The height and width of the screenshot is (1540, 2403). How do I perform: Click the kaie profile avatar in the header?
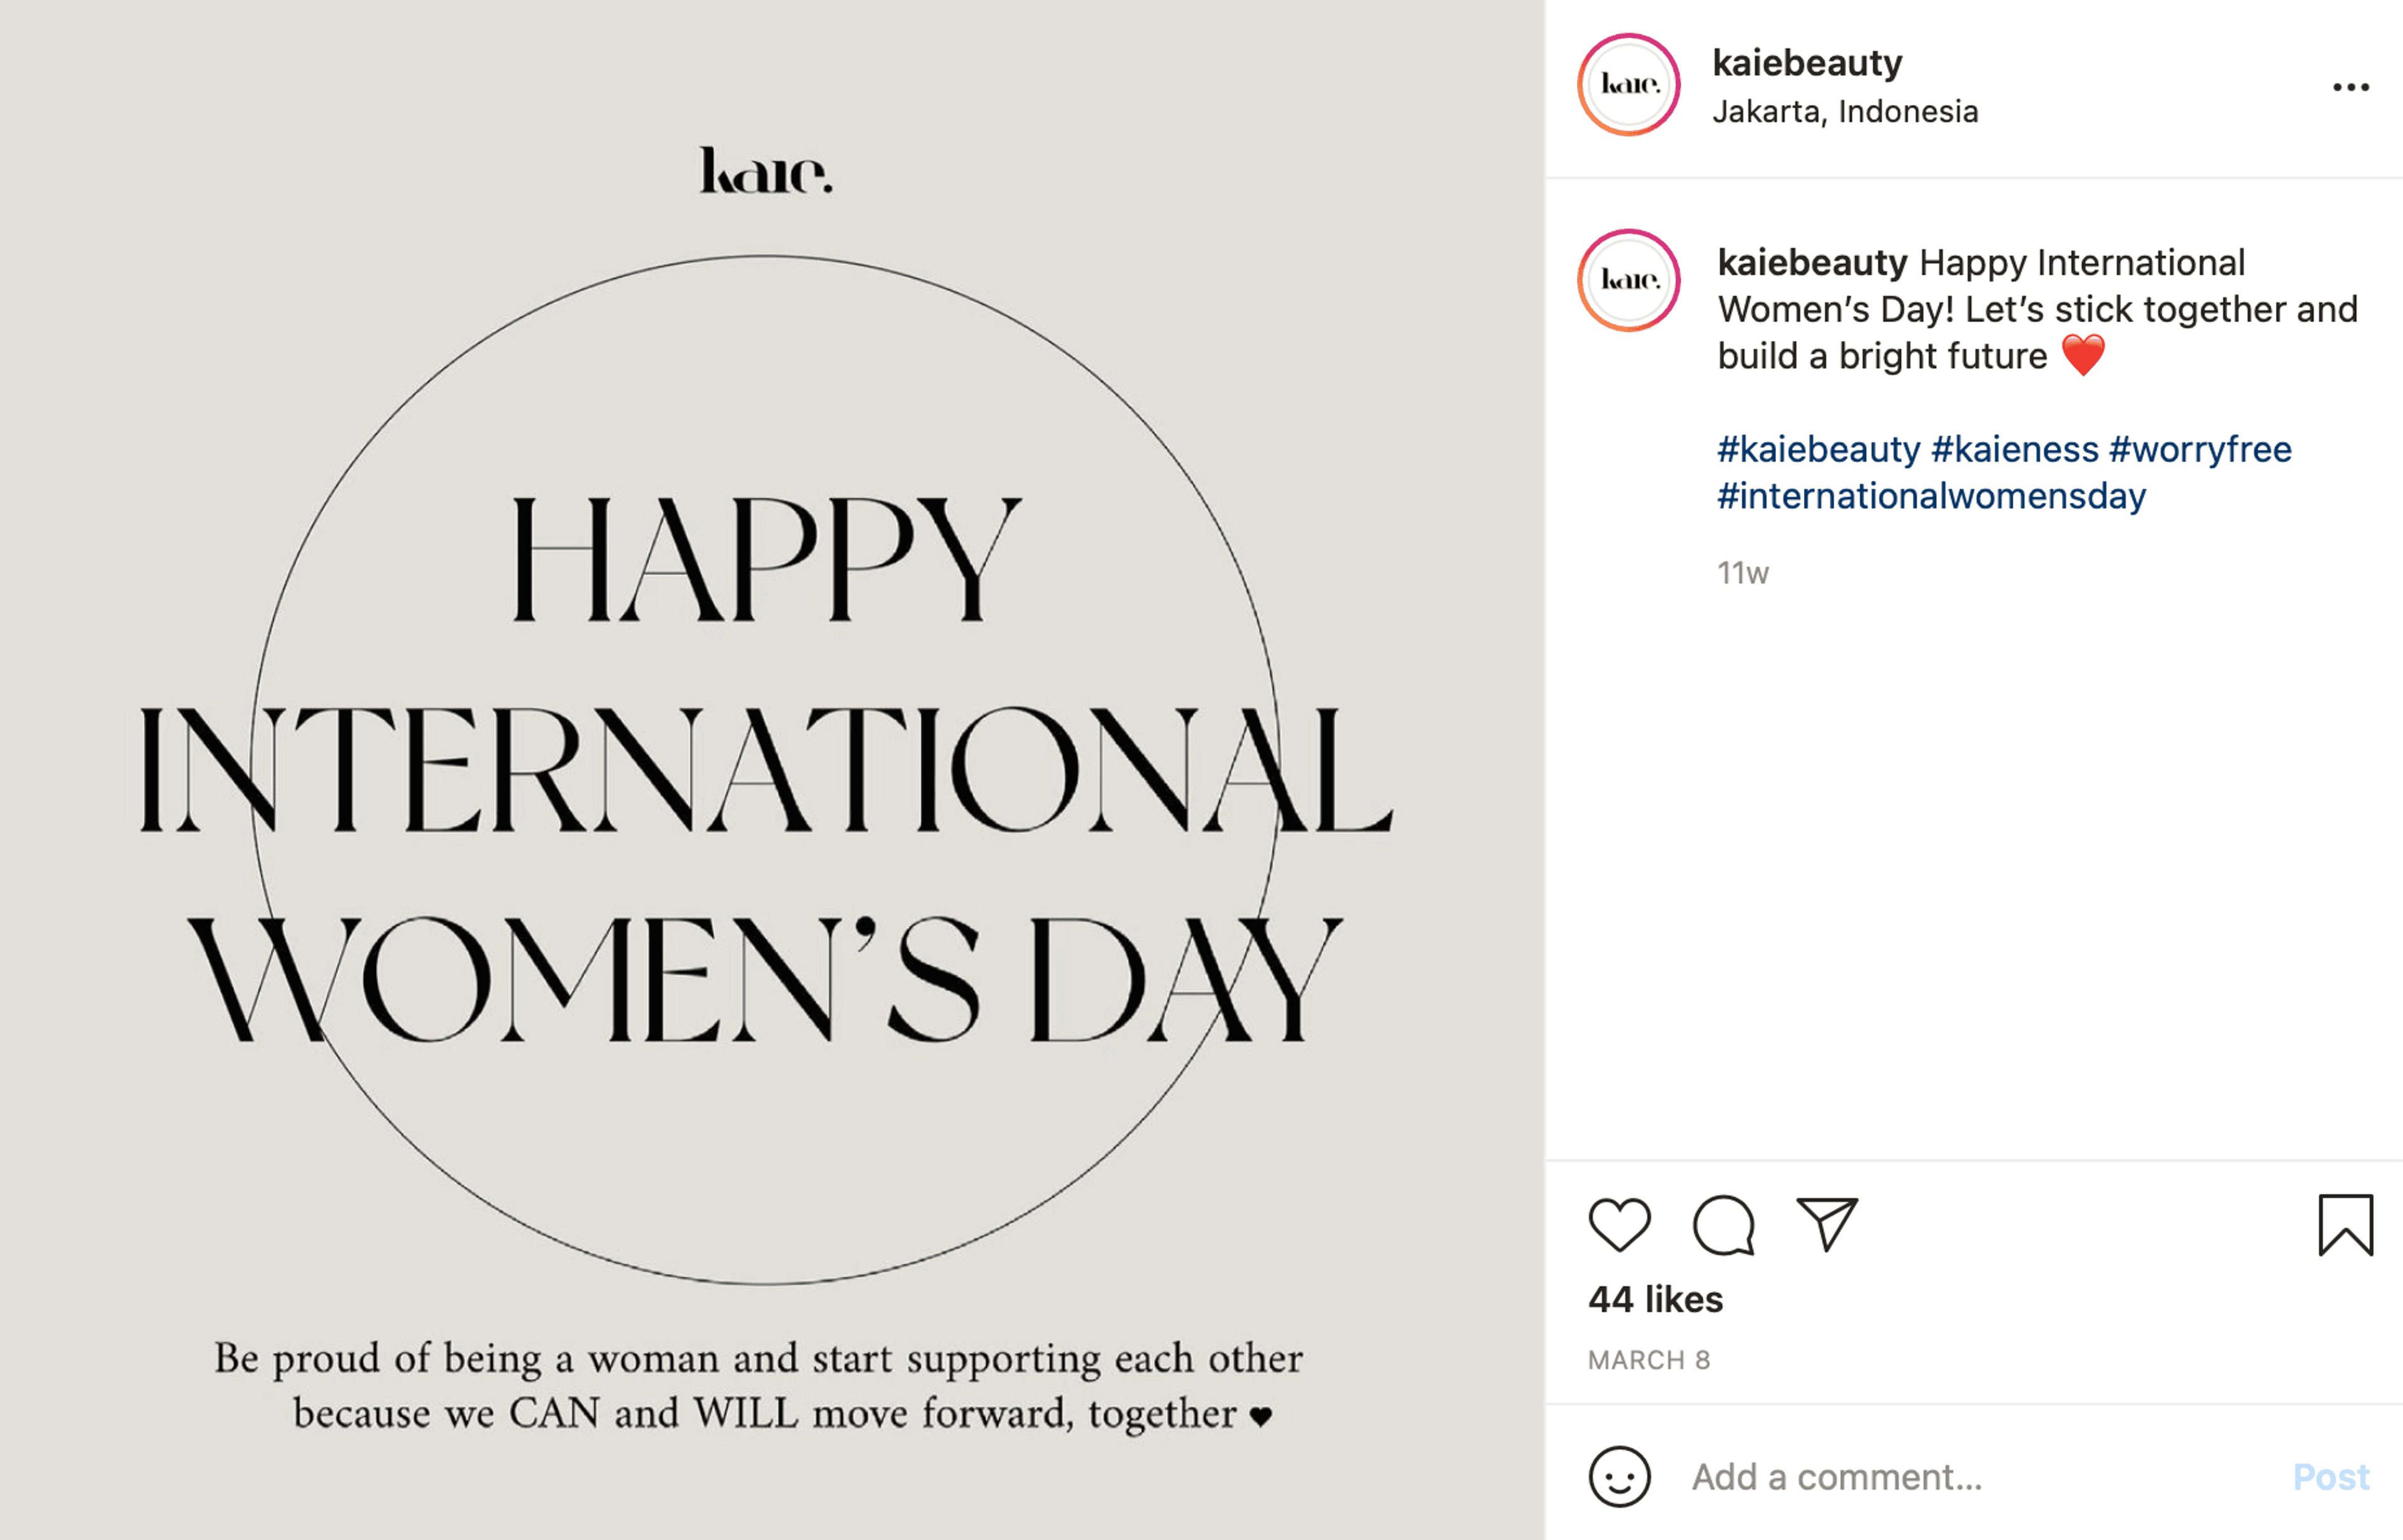(x=1629, y=85)
